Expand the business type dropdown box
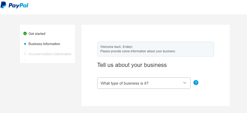This screenshot has height=113, width=247. pos(144,83)
